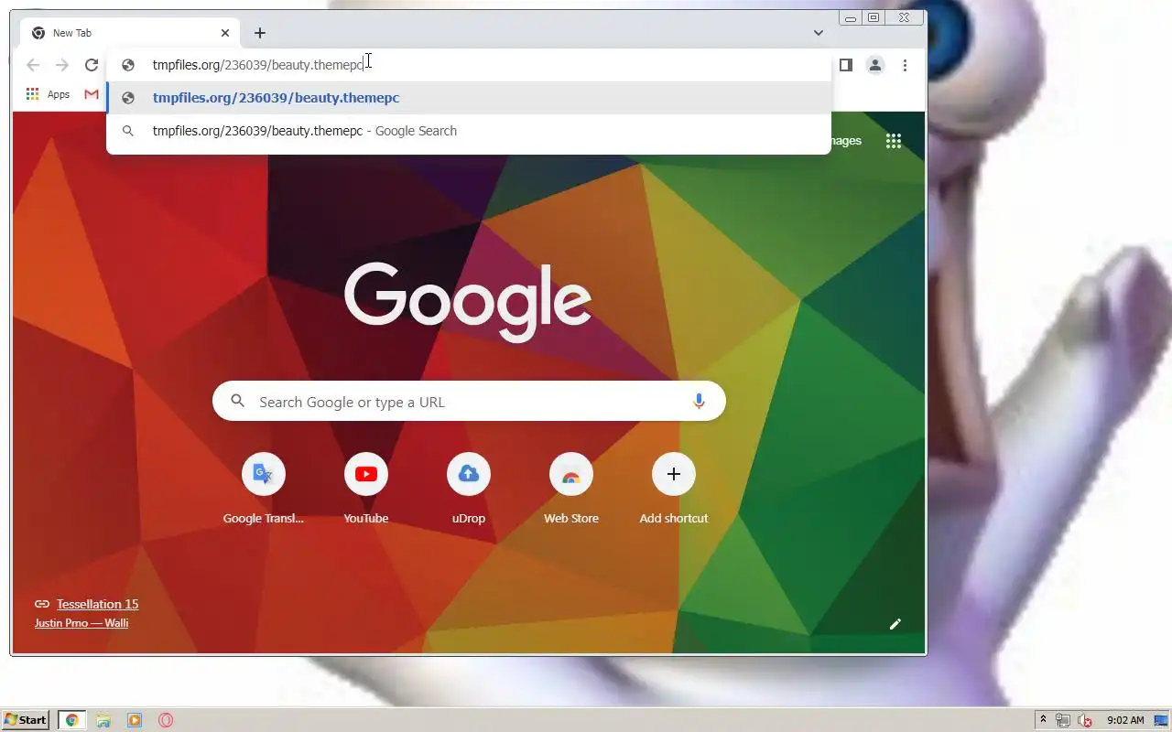Open the Justin Prno — Walli link

[81, 623]
